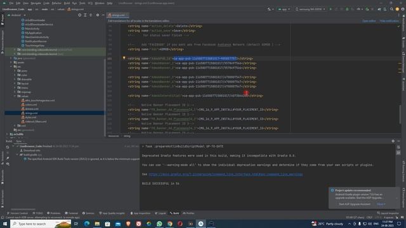Click BUILD SUCCESSFUL text in output
This screenshot has width=406, height=228.
coord(160,184)
